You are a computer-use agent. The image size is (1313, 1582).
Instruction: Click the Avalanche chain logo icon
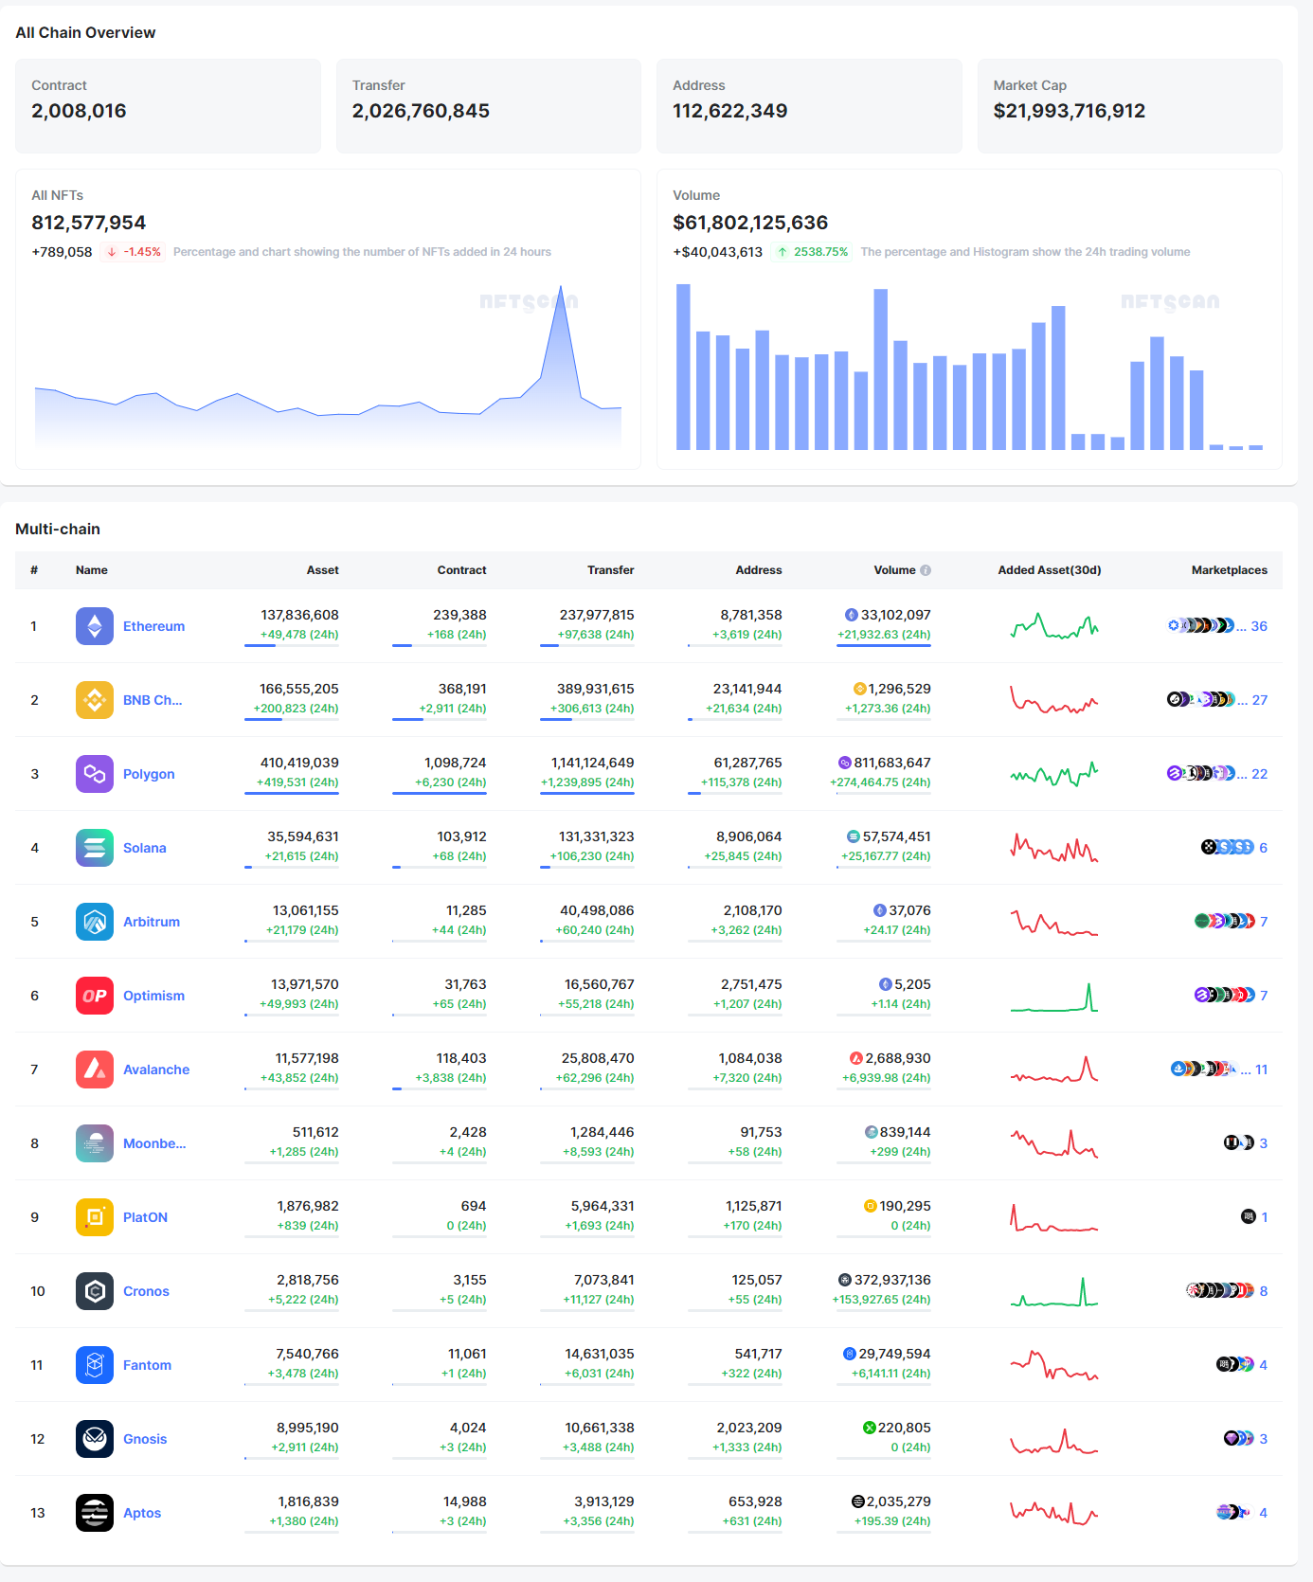[95, 1070]
